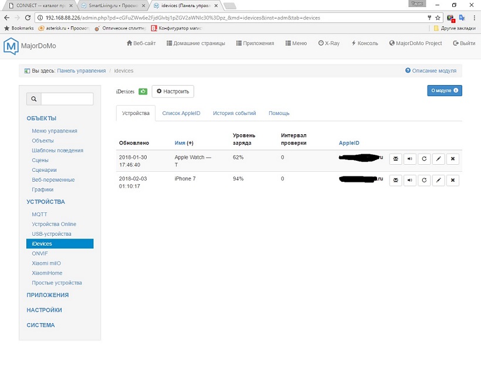
Task: Switch to the Список AppleID tab
Action: coord(181,113)
